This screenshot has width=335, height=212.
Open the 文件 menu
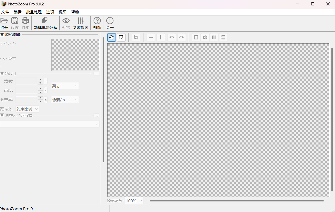click(x=5, y=12)
